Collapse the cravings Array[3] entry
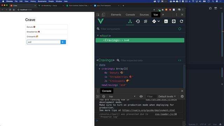Image resolution: width=224 pixels, height=126 pixels. pos(99,69)
